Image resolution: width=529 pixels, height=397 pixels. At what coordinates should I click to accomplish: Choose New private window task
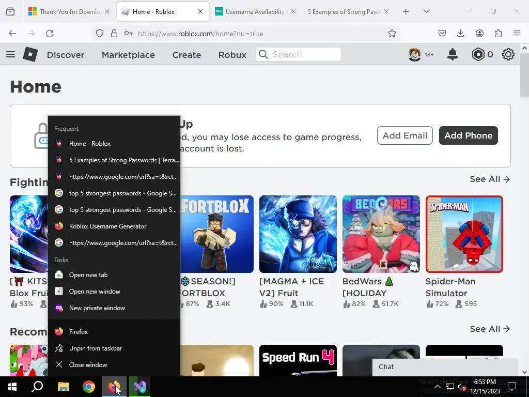(114, 308)
